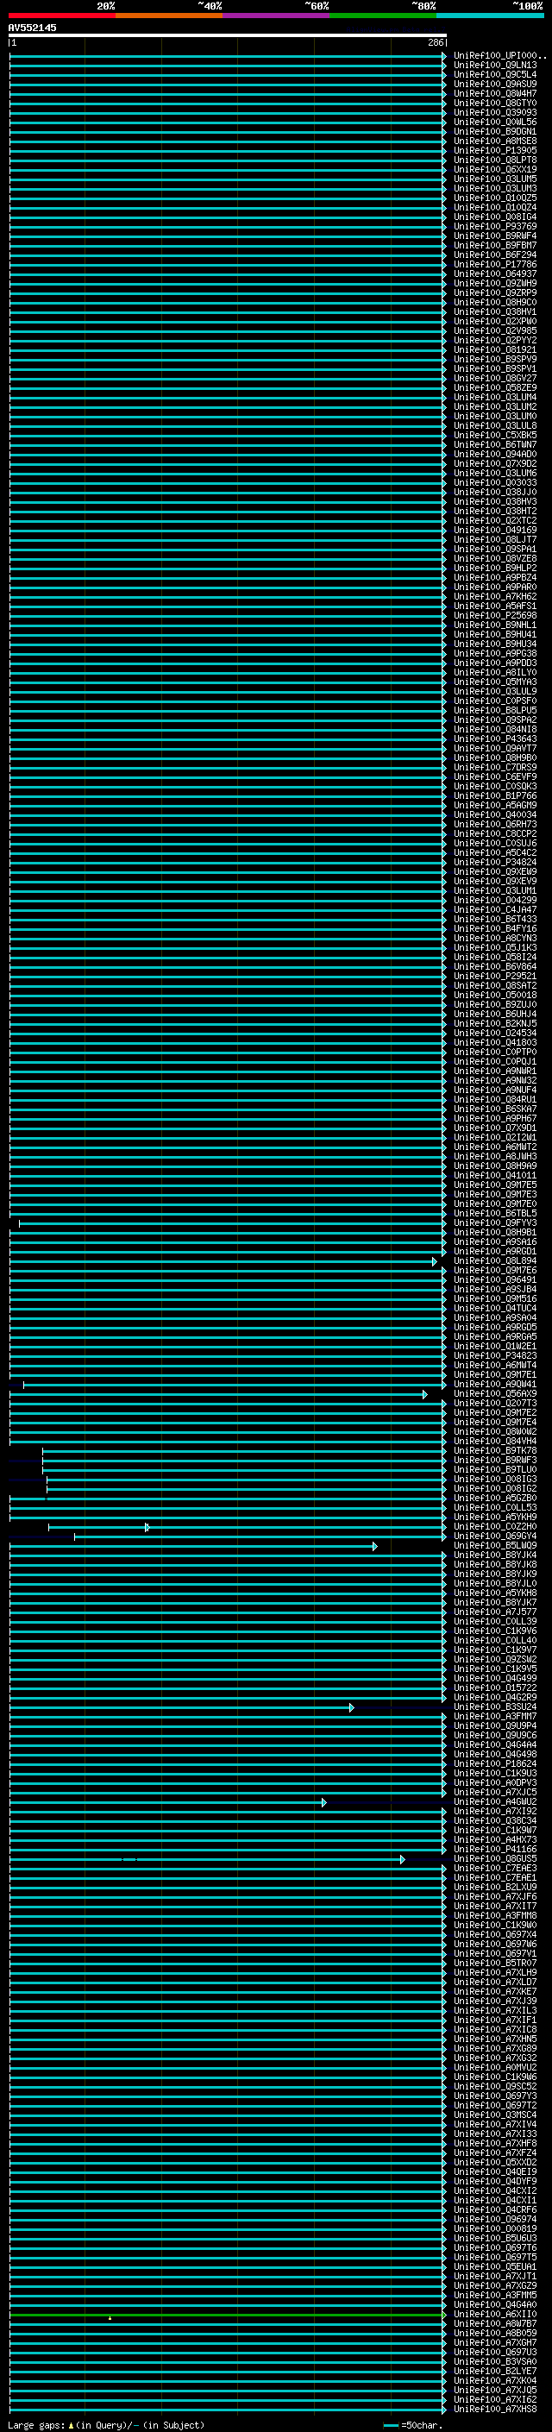Select the UniRef100_A7XHN5 label

pyautogui.click(x=494, y=2039)
